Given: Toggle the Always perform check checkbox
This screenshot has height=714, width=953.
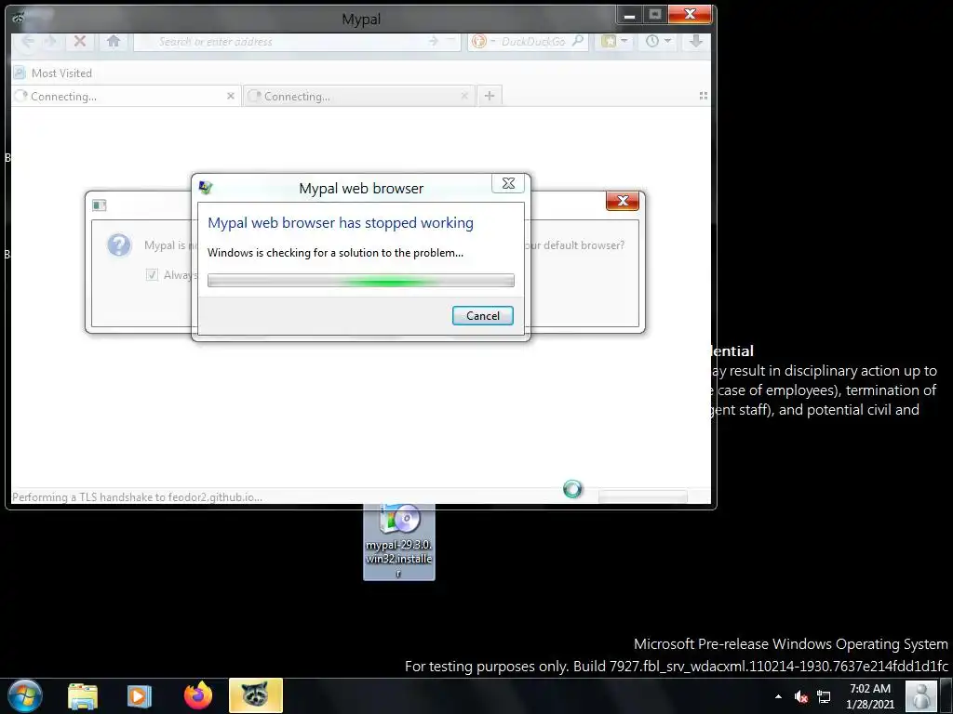Looking at the screenshot, I should coord(152,275).
